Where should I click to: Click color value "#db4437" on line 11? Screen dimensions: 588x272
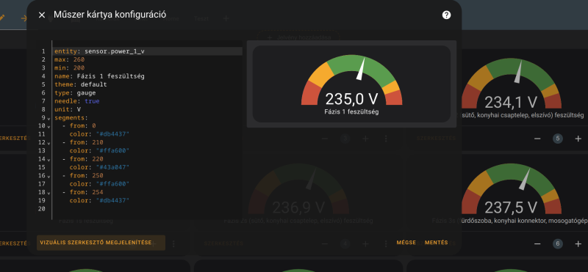[112, 134]
